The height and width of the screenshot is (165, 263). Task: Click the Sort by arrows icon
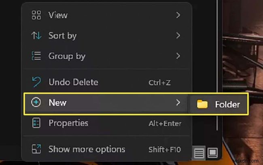point(36,36)
